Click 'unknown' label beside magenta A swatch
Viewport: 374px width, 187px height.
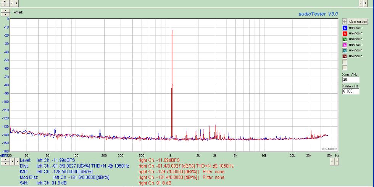tap(356, 45)
